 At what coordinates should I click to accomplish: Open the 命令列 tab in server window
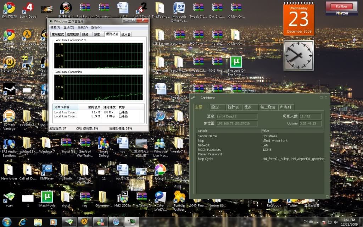coord(285,107)
